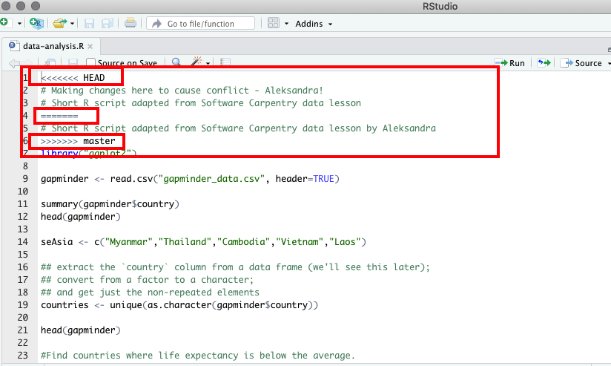Open the Addins dropdown menu

click(x=314, y=24)
